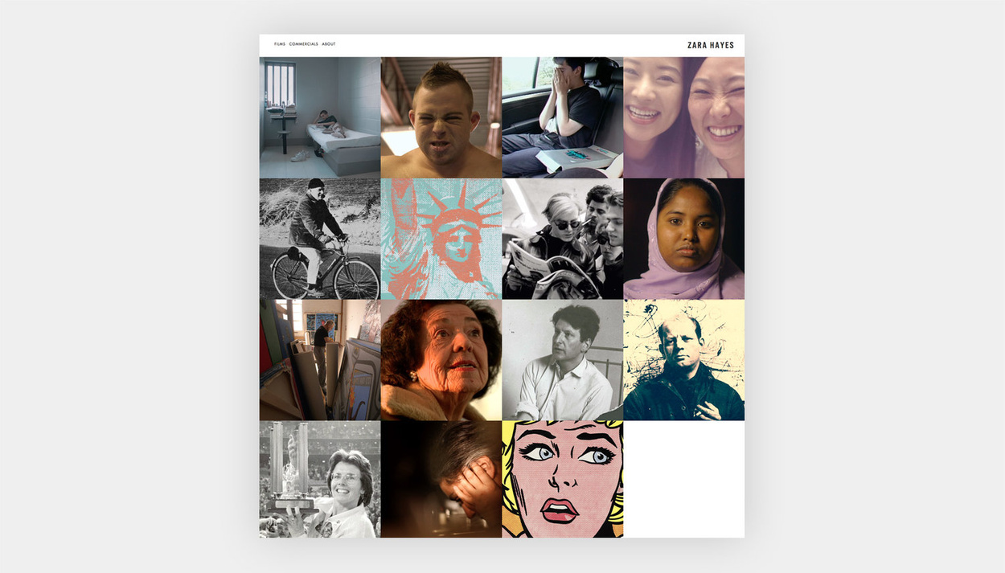
Task: Open the black-and-white man on bicycle thumbnail
Action: (320, 239)
